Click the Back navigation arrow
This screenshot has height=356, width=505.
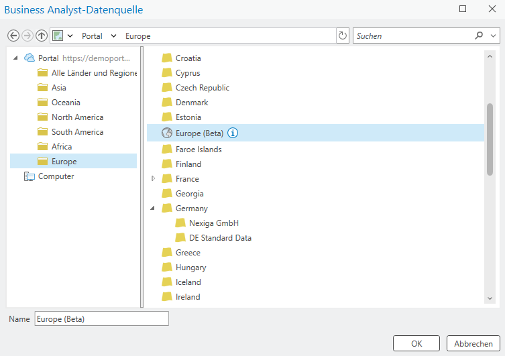(13, 36)
